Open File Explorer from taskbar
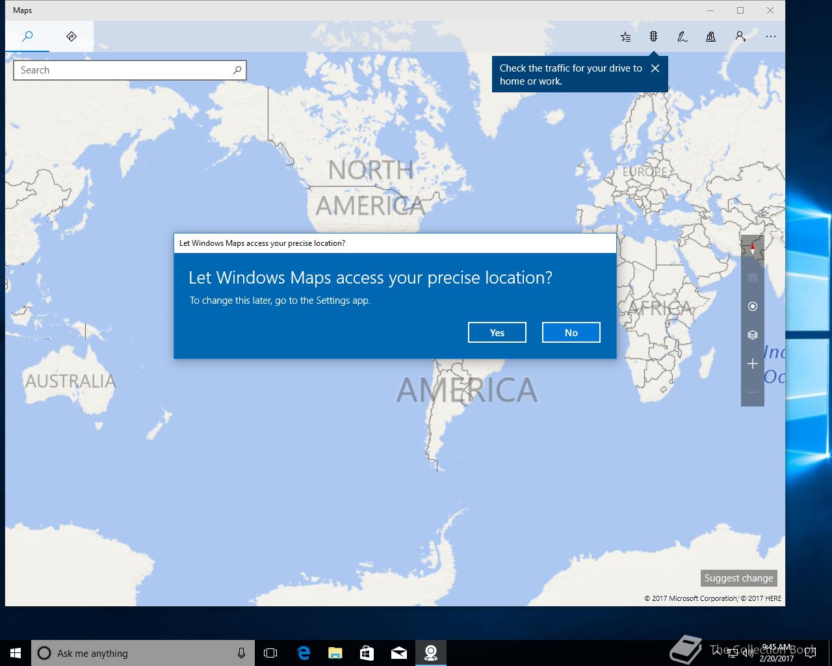Viewport: 832px width, 666px height. [335, 653]
